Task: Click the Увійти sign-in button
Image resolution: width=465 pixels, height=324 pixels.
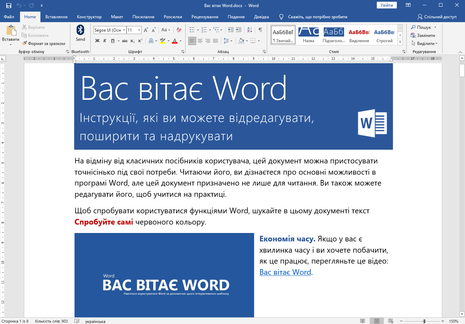Action: 387,5
